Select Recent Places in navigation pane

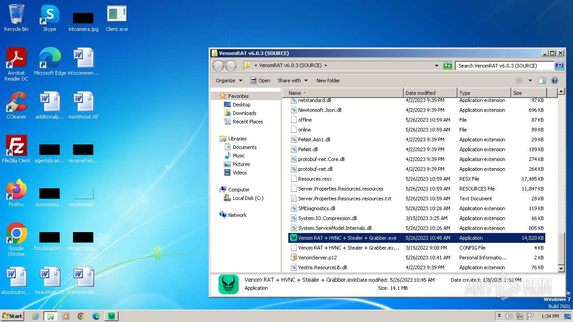(248, 122)
